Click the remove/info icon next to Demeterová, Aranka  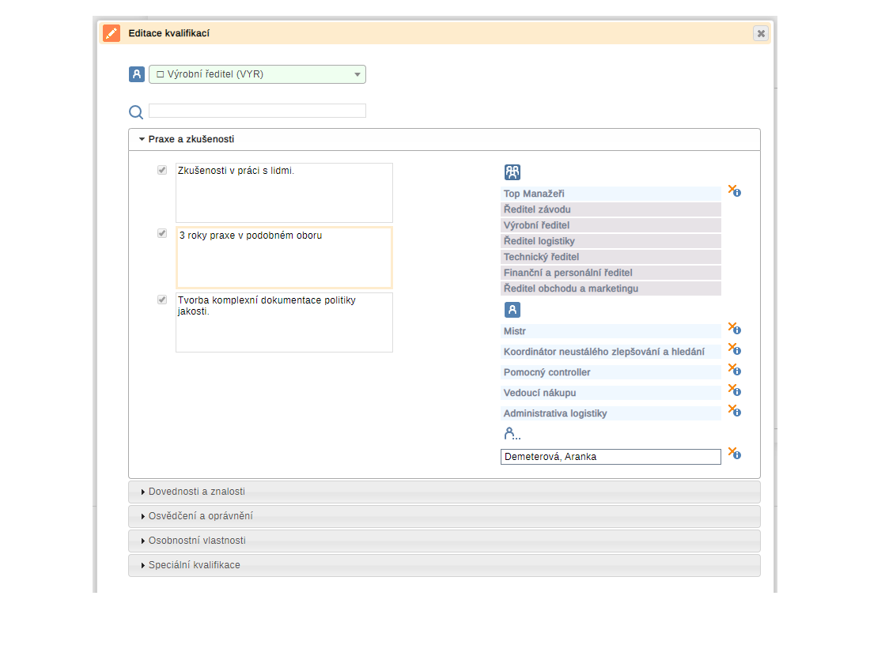click(734, 454)
